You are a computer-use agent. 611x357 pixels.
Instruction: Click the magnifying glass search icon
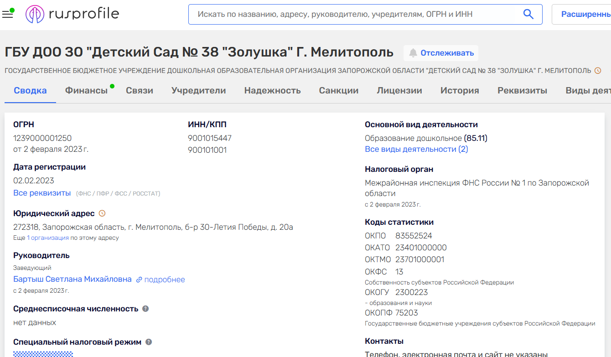tap(528, 14)
